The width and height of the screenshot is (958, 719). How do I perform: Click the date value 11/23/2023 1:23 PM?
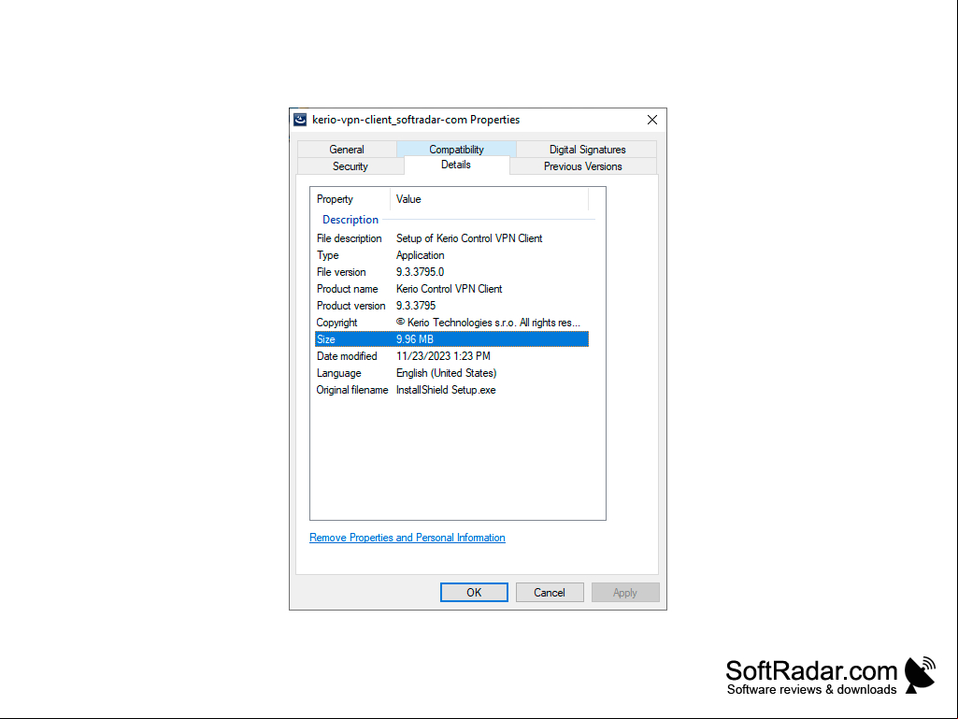443,356
